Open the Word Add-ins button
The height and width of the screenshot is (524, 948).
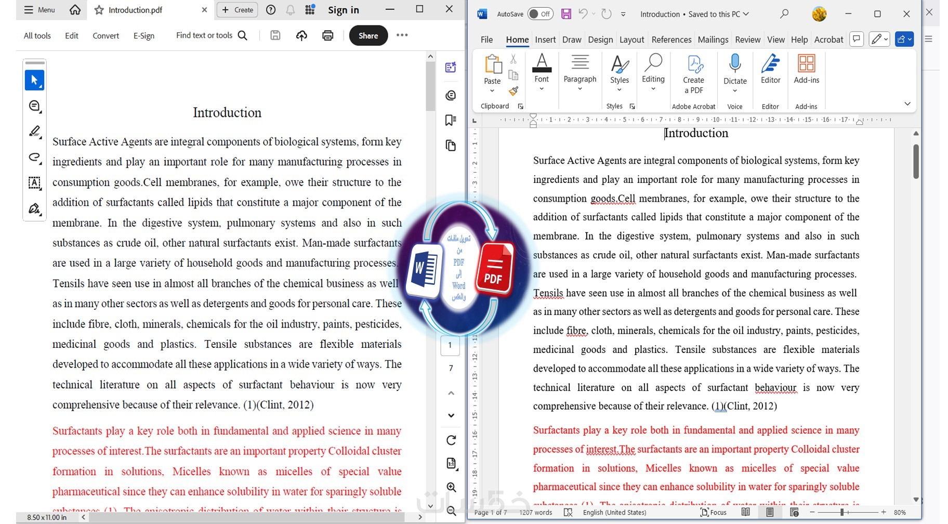tap(807, 69)
